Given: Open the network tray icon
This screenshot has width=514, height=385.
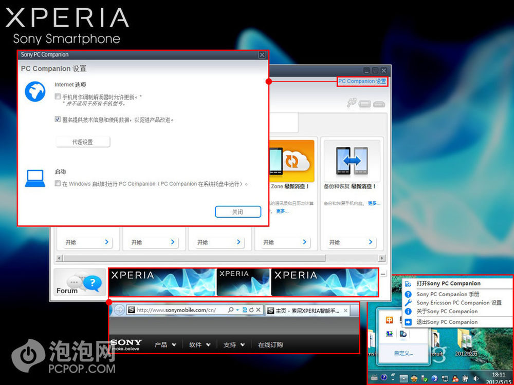Looking at the screenshot, I should click(x=445, y=378).
